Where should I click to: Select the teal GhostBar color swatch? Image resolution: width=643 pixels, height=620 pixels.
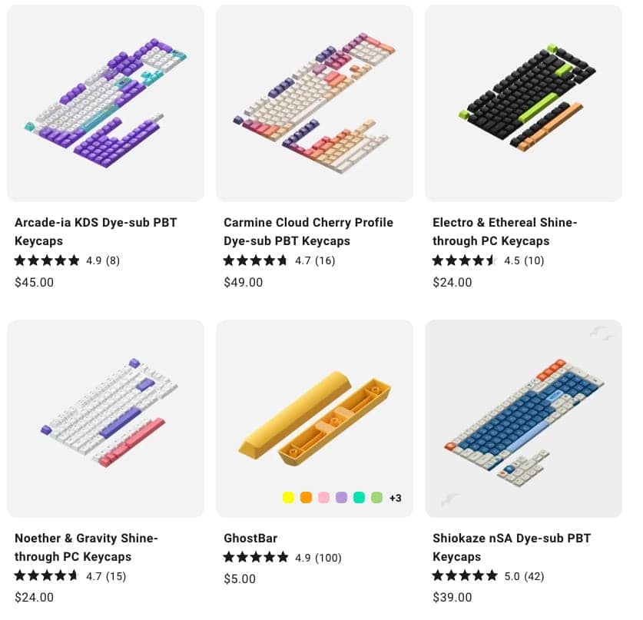(359, 498)
